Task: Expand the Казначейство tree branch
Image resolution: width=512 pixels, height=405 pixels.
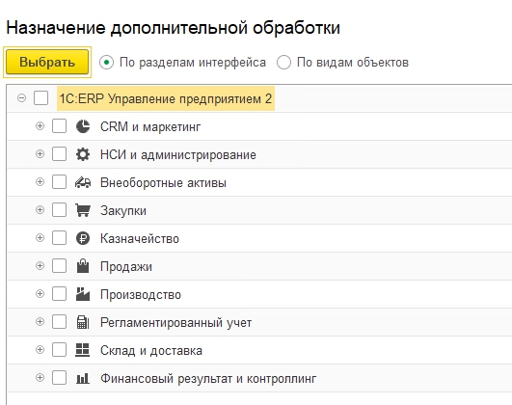Action: pyautogui.click(x=40, y=237)
